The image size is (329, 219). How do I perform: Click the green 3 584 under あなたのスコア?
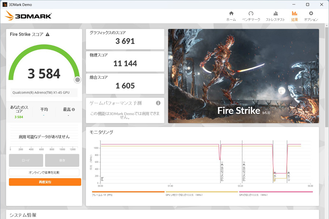click(x=19, y=117)
